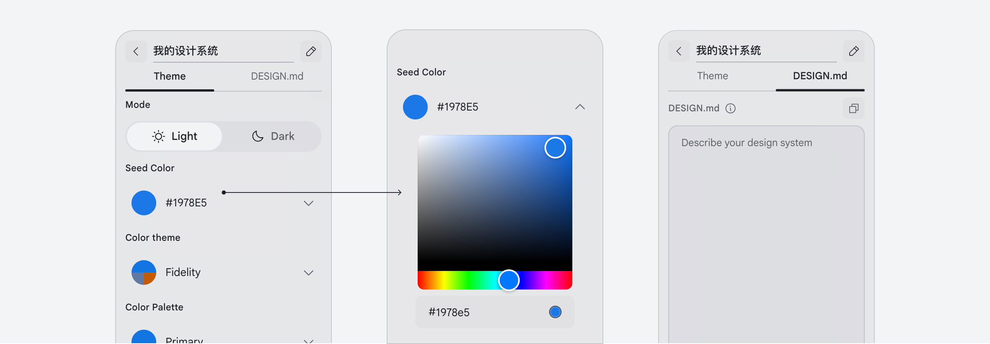Click the edit pencil icon in left panel

(311, 51)
